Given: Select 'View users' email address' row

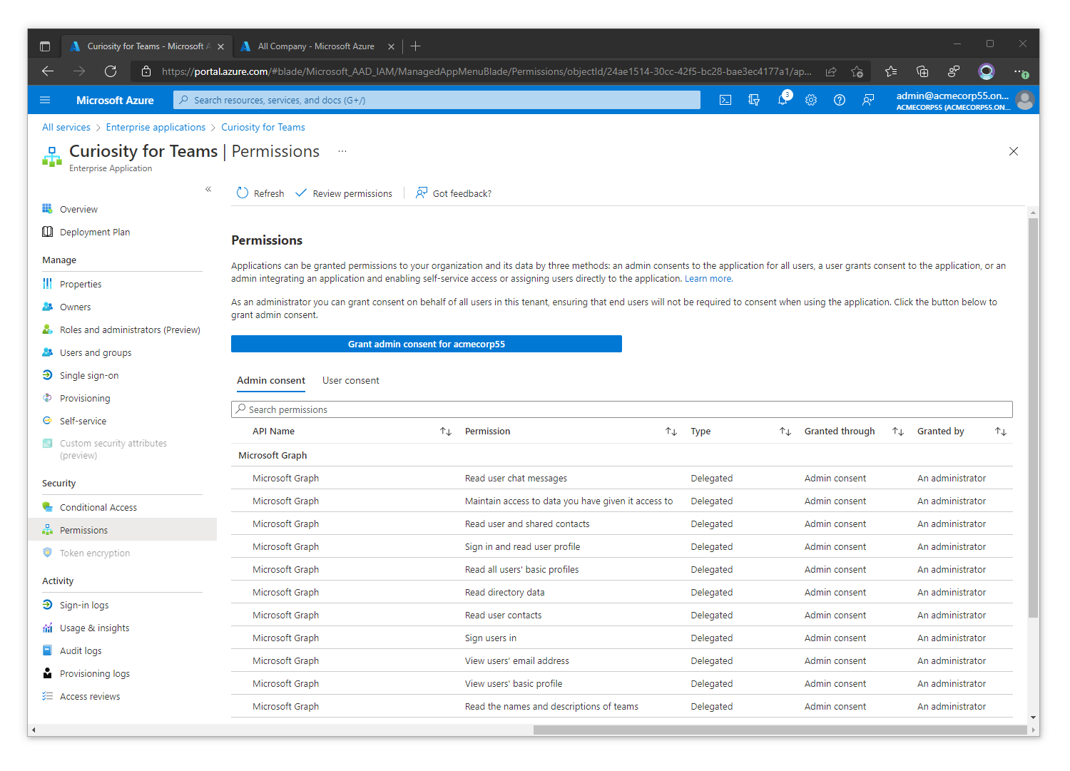Looking at the screenshot, I should 622,660.
